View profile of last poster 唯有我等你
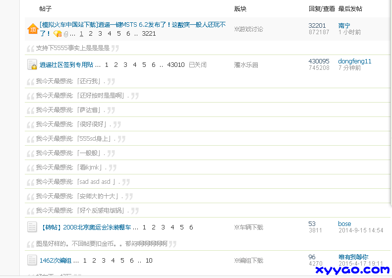The image size is (392, 278). tap(353, 257)
